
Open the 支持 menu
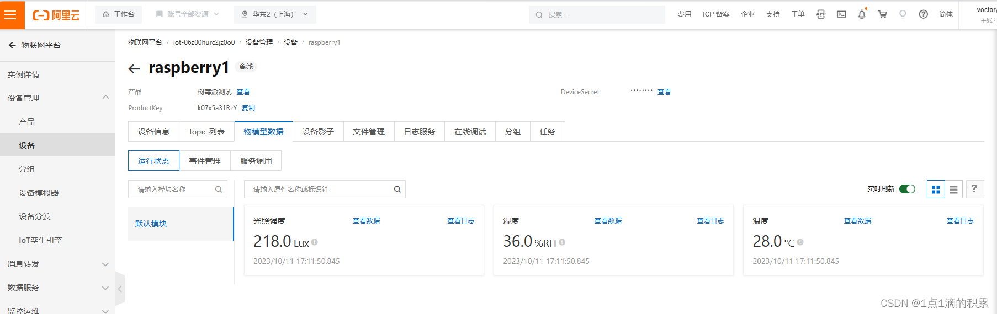coord(773,14)
